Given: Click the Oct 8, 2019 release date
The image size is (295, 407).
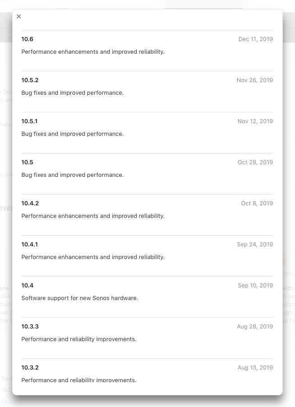Looking at the screenshot, I should click(x=257, y=203).
